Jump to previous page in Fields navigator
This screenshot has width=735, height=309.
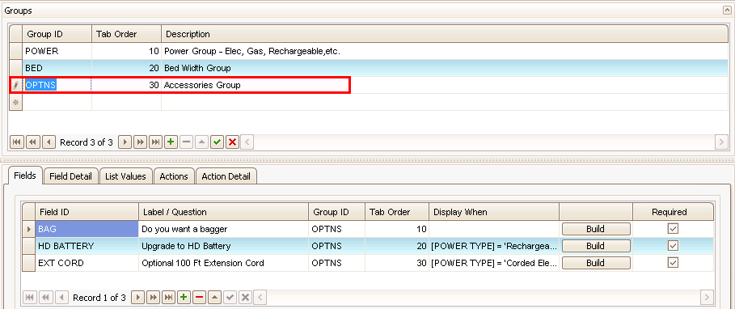[45, 298]
